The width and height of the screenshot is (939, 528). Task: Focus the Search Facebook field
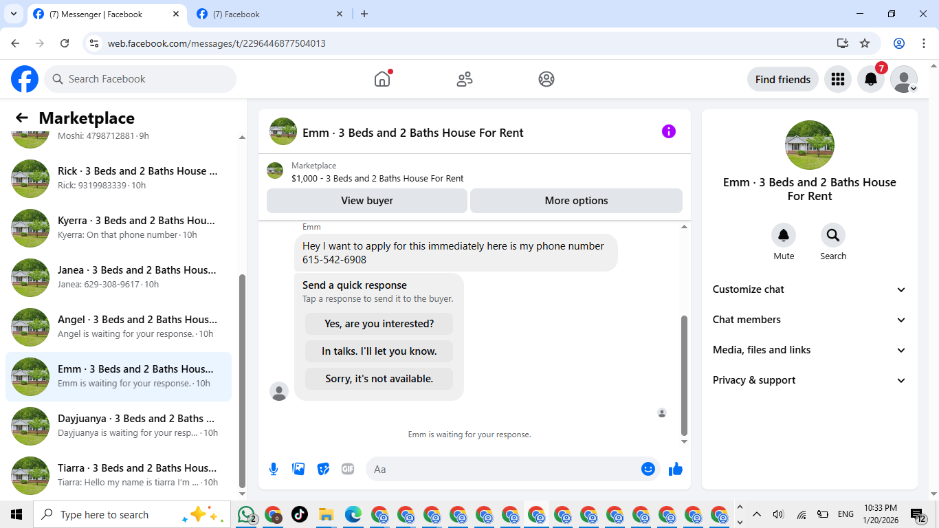140,79
